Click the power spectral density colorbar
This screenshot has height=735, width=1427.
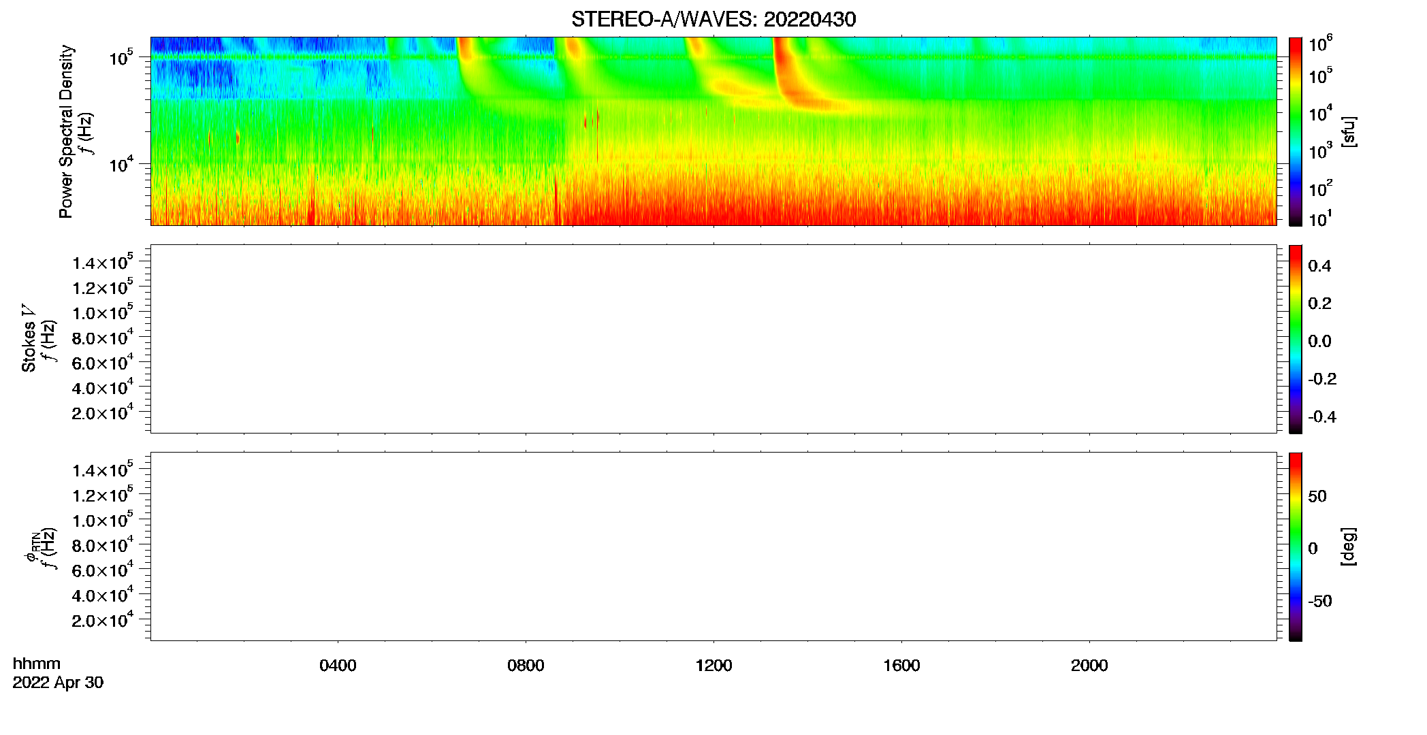tap(1296, 131)
